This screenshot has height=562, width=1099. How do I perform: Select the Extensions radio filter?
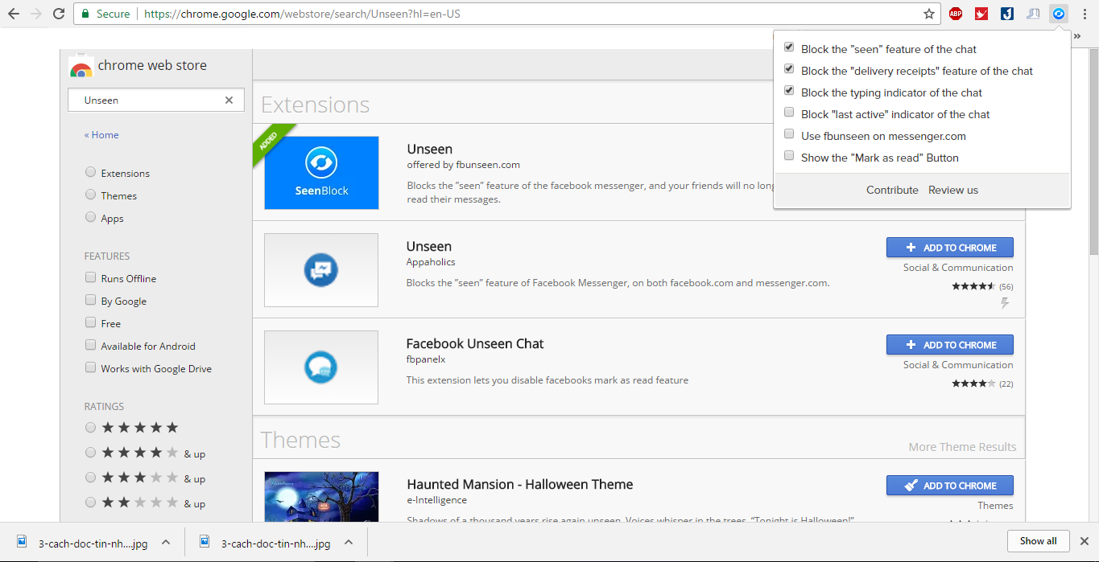(91, 173)
